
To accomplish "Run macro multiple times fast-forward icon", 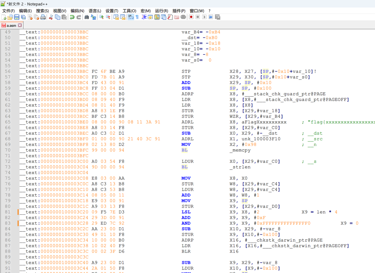I will (211, 17).
